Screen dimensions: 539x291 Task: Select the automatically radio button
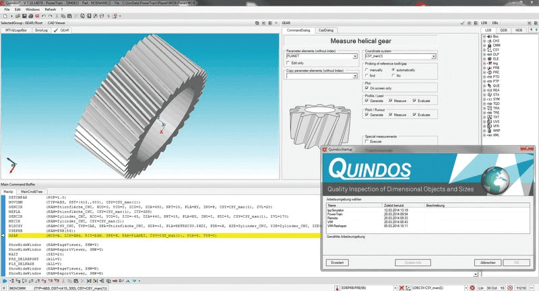(x=393, y=70)
